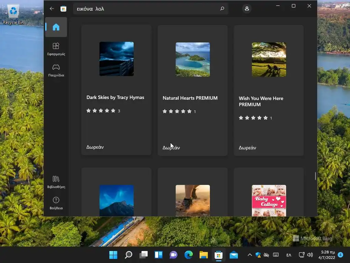Viewport: 350px width, 263px height.
Task: Open volume control tray icon
Action: 310,255
